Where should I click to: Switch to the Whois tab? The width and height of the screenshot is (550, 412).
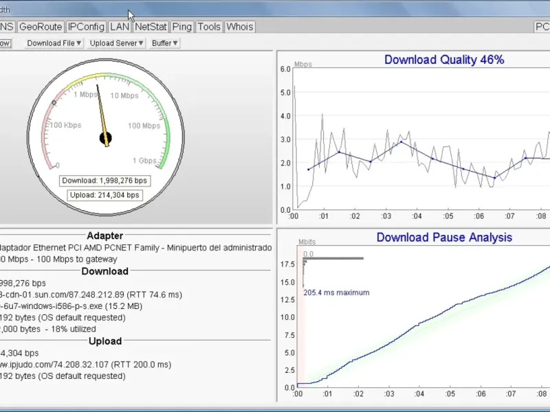pos(240,27)
